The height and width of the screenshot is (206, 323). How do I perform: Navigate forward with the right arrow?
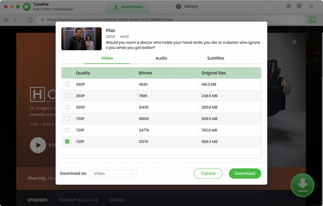22,19
